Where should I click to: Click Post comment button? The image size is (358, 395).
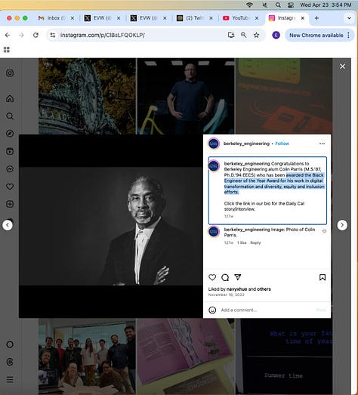click(x=321, y=310)
